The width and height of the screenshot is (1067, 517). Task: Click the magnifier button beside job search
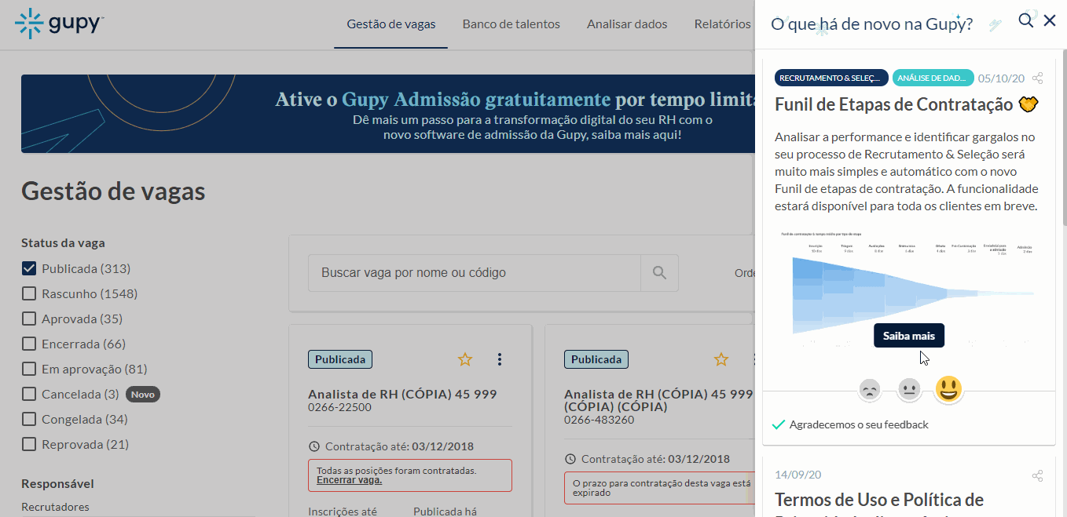(x=659, y=273)
